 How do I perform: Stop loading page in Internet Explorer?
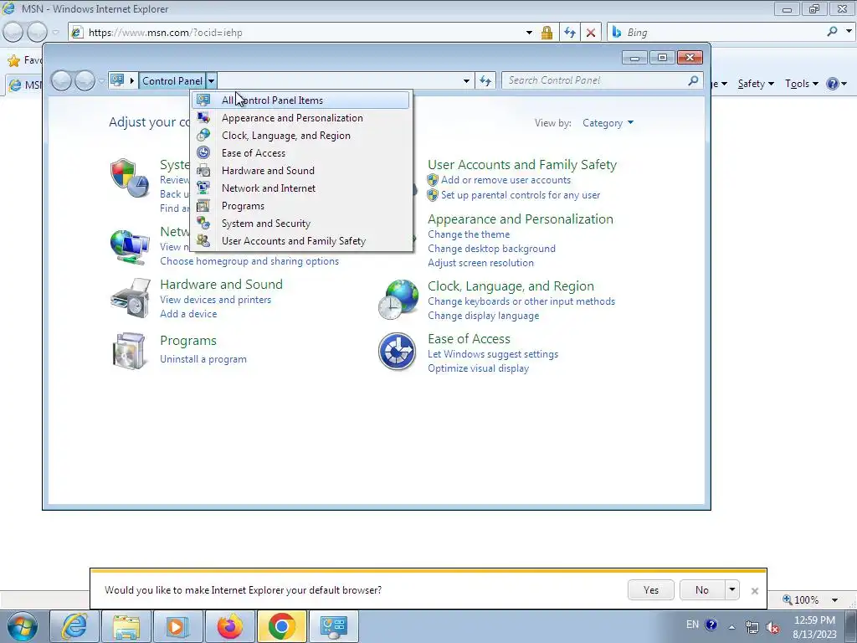tap(591, 33)
